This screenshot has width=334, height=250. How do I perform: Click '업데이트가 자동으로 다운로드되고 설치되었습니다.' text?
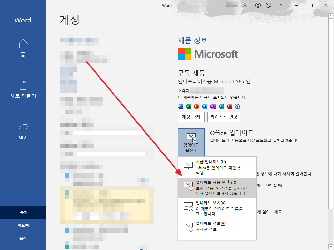pos(256,140)
